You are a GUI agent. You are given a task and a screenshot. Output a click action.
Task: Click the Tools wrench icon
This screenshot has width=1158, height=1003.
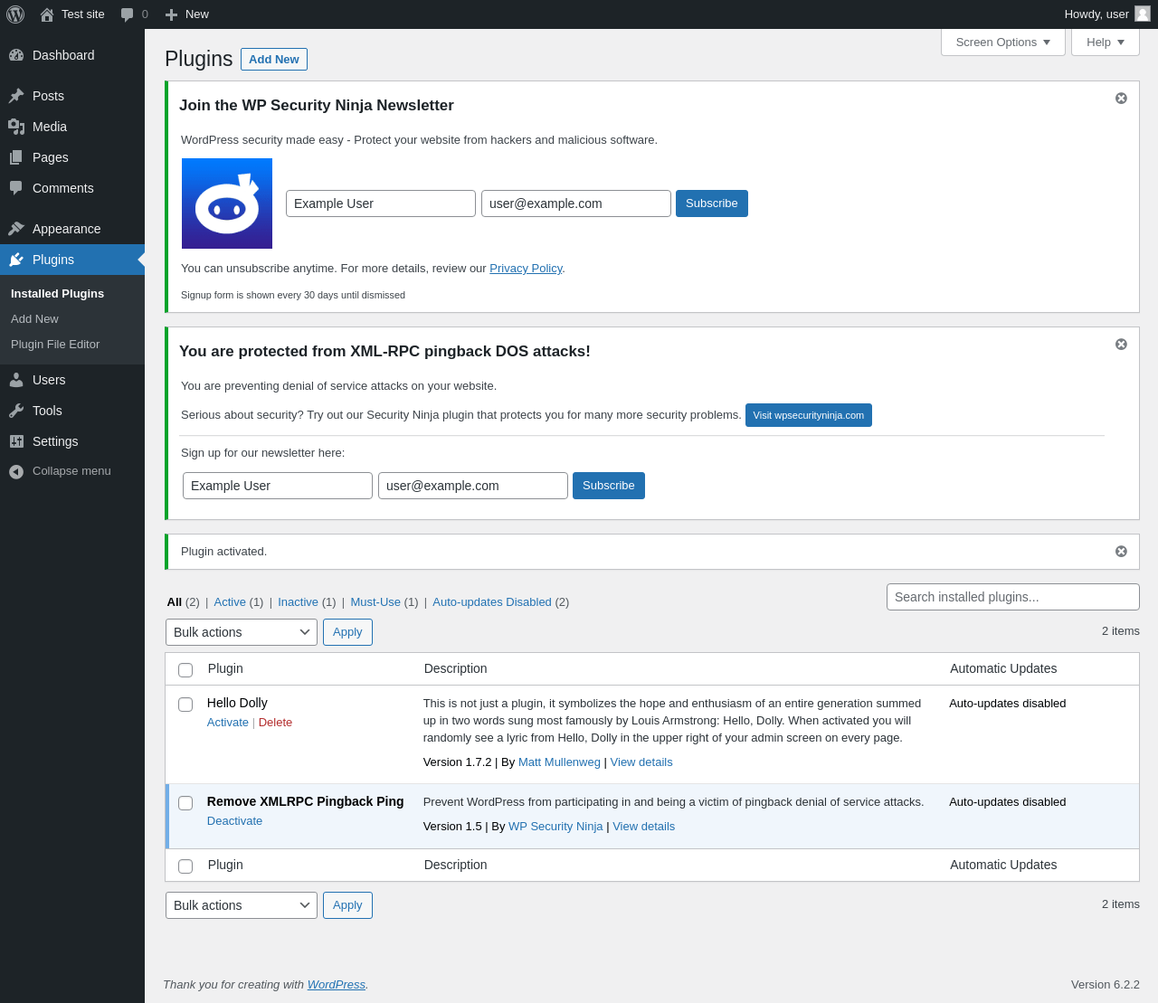(x=16, y=411)
